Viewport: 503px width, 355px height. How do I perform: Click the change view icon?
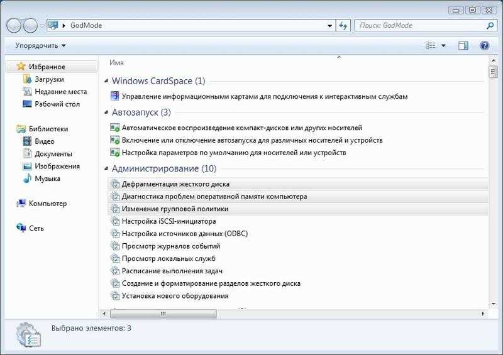point(430,45)
